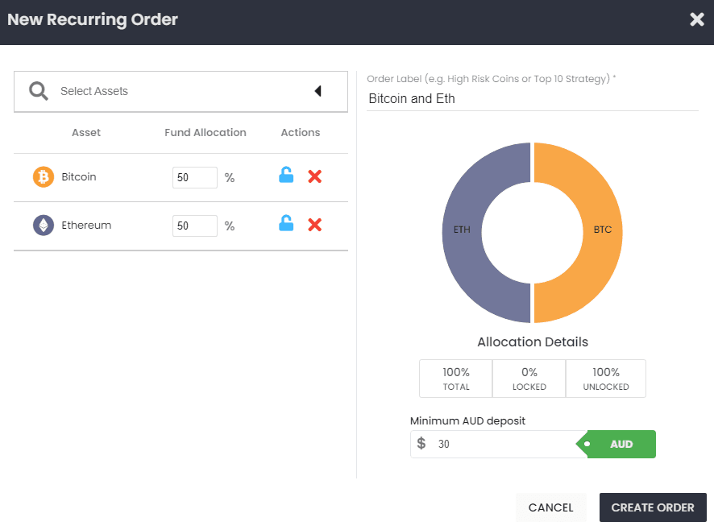Click the AUD currency tag
This screenshot has width=714, height=530.
pyautogui.click(x=621, y=444)
